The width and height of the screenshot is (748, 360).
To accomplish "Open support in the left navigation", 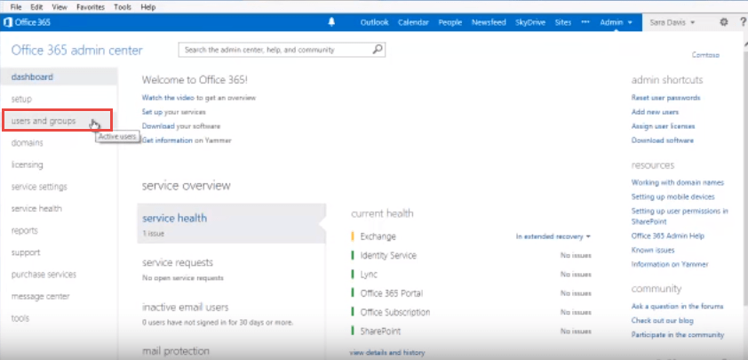I will (x=26, y=252).
